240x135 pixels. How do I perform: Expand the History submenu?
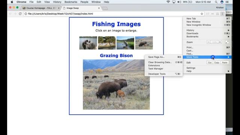tap(207, 30)
